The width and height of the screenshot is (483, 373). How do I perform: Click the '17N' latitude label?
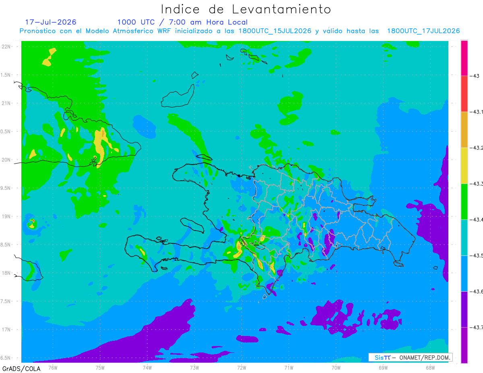pos(7,330)
